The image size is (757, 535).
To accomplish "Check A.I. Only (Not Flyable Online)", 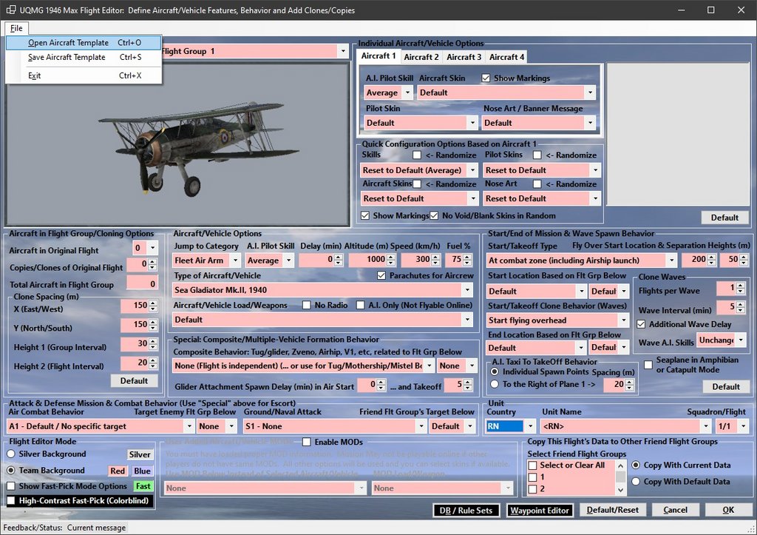I will click(360, 305).
